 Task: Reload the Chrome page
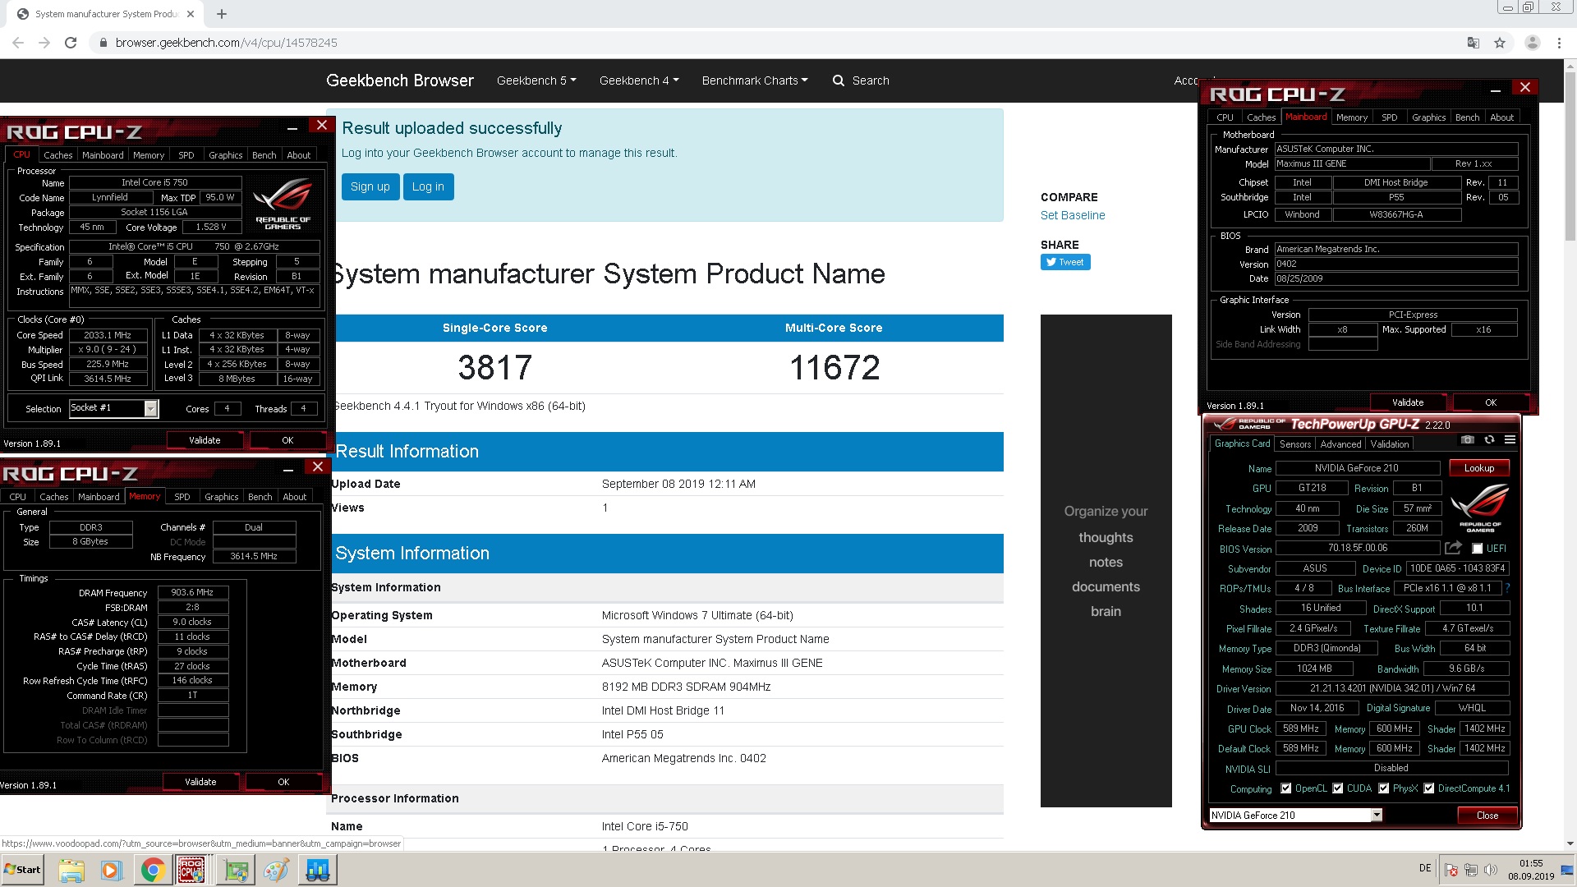[71, 43]
